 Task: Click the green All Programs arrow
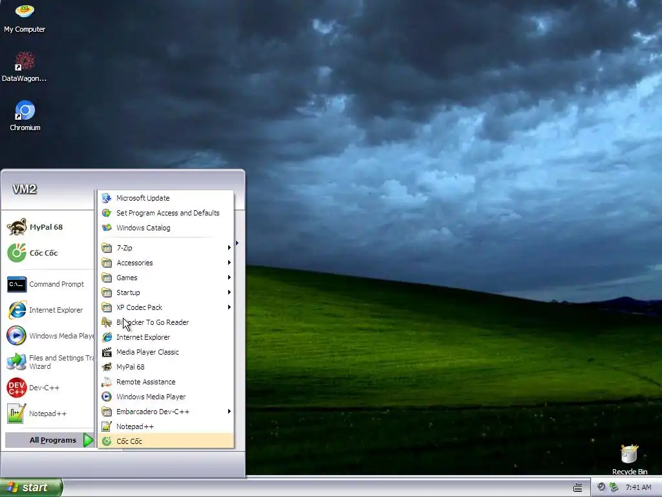click(88, 440)
